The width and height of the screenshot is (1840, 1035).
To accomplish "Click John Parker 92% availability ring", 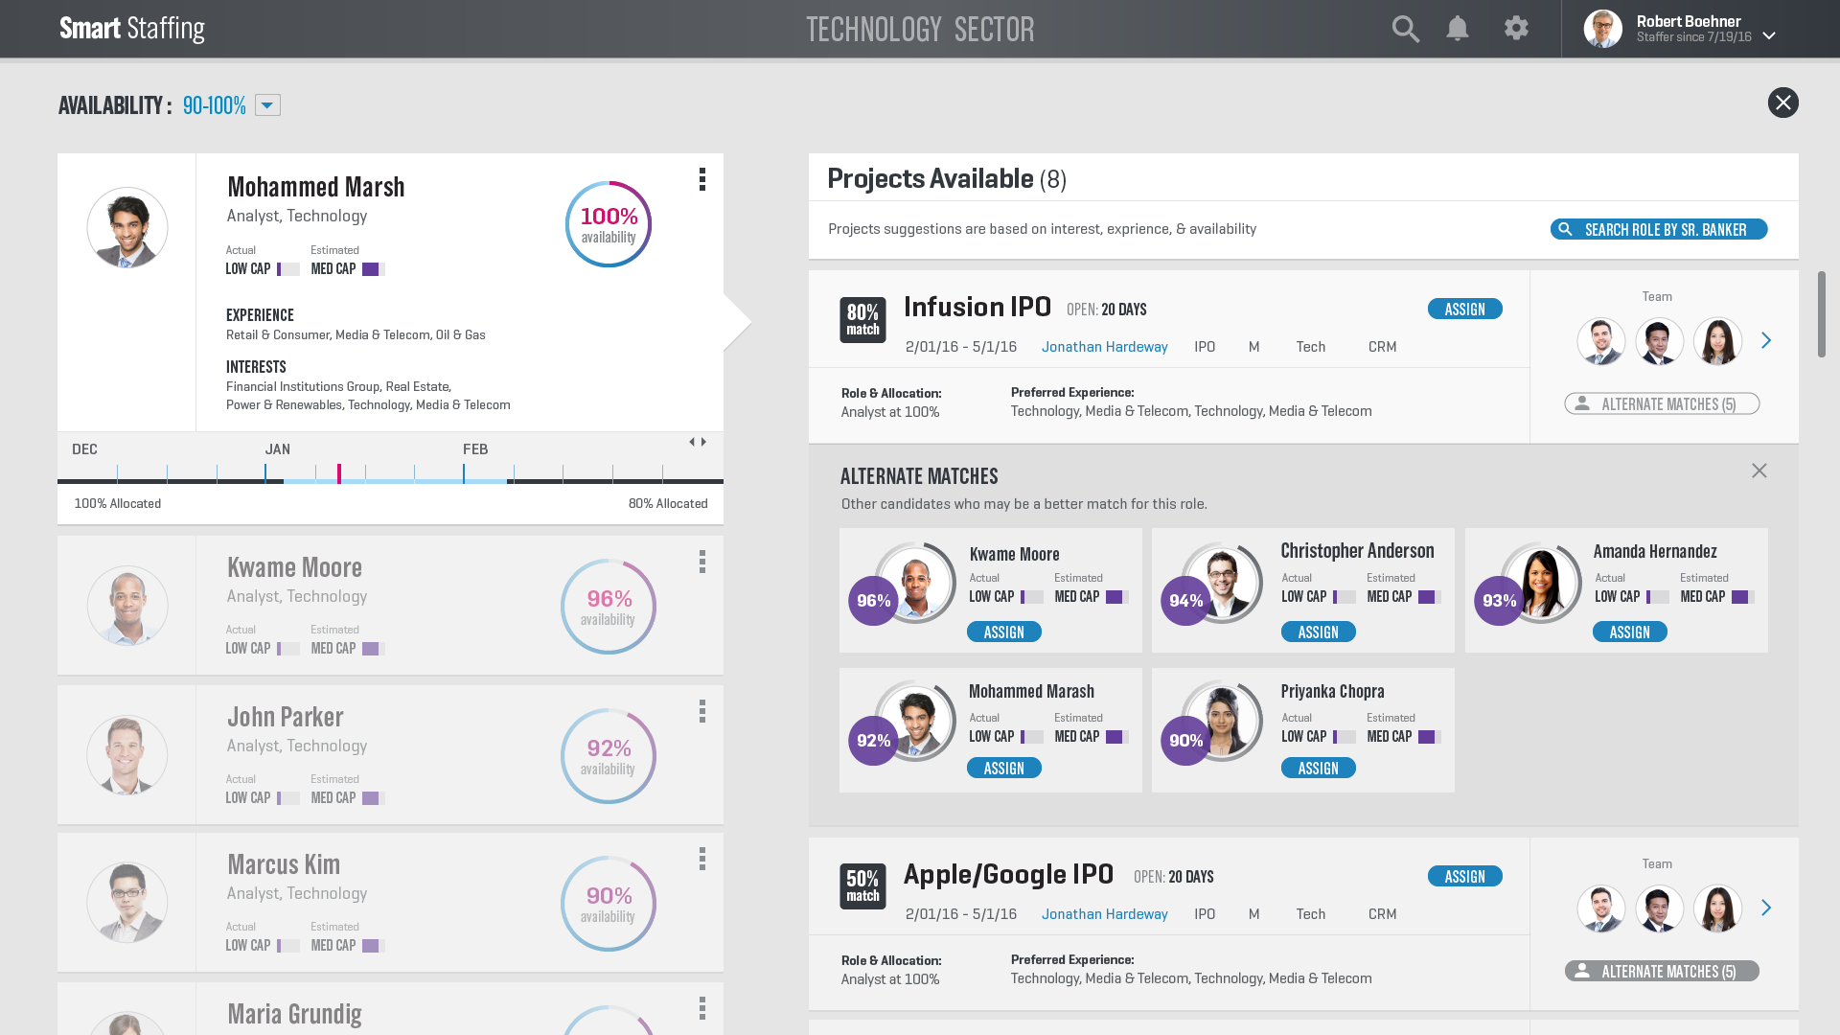I will (609, 756).
